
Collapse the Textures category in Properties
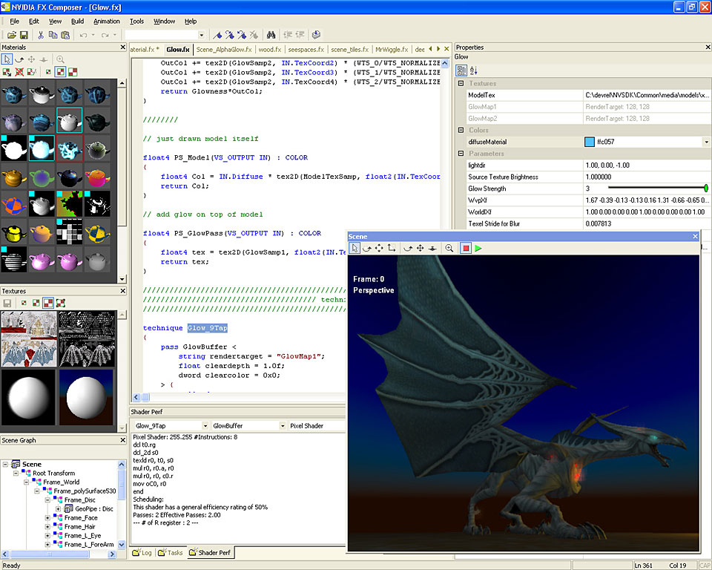coord(461,84)
